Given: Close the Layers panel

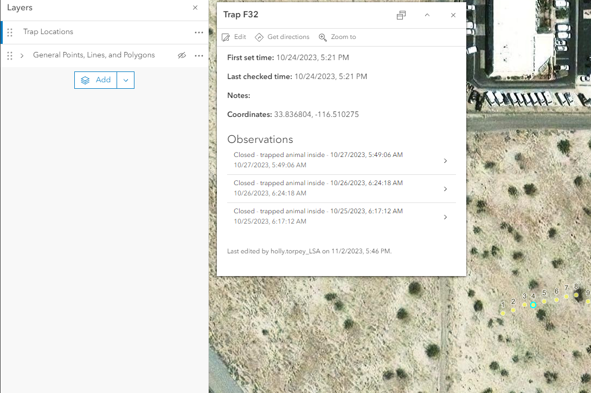Looking at the screenshot, I should [x=195, y=8].
